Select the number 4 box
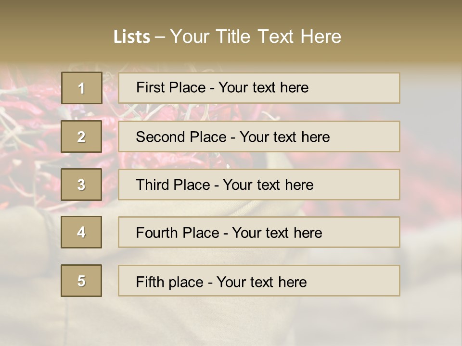 (x=81, y=232)
